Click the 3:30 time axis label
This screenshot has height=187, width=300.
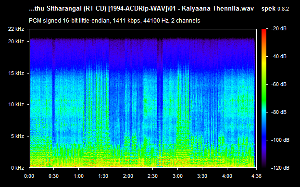point(202,176)
